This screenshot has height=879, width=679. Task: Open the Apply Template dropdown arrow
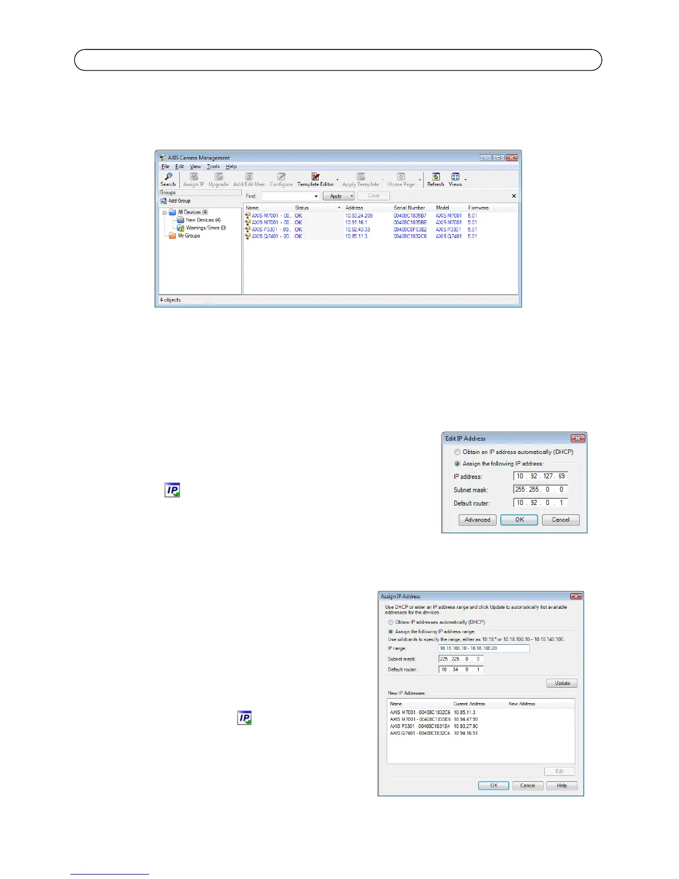[383, 180]
